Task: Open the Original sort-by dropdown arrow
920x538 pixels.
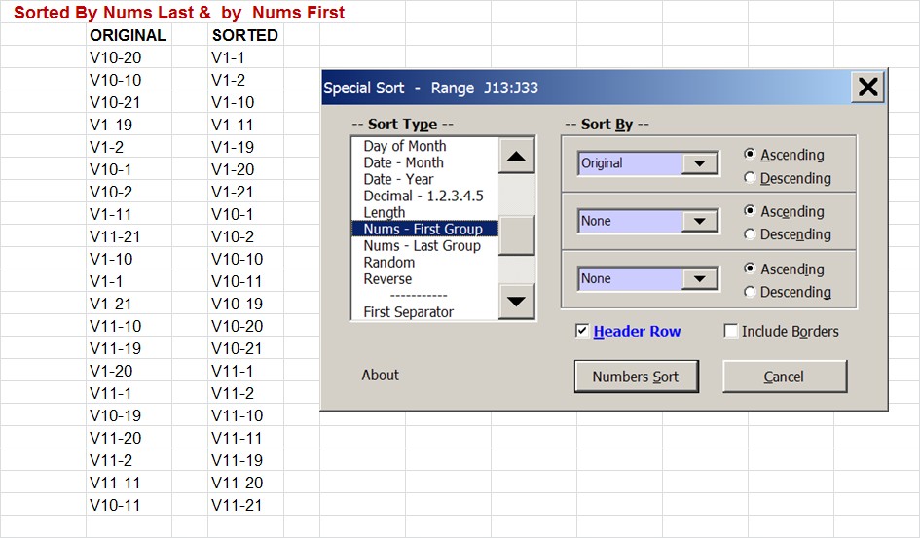Action: pyautogui.click(x=699, y=163)
